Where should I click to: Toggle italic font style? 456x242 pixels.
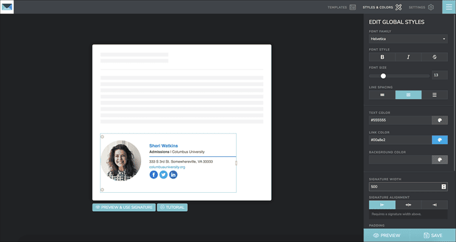point(409,57)
